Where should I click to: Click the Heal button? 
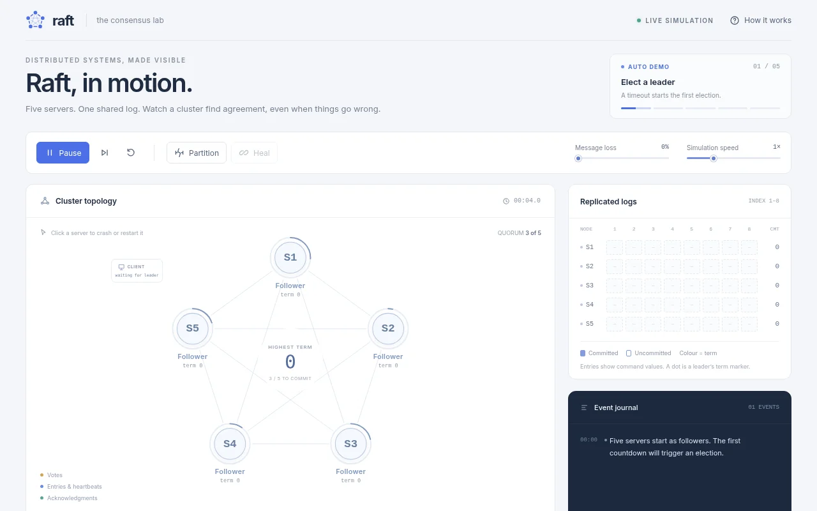click(254, 153)
